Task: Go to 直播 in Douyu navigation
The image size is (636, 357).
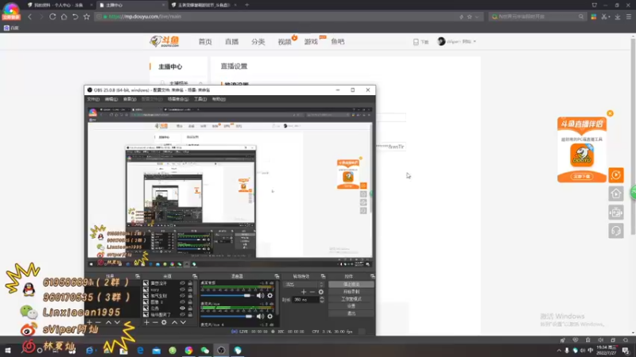Action: click(231, 42)
